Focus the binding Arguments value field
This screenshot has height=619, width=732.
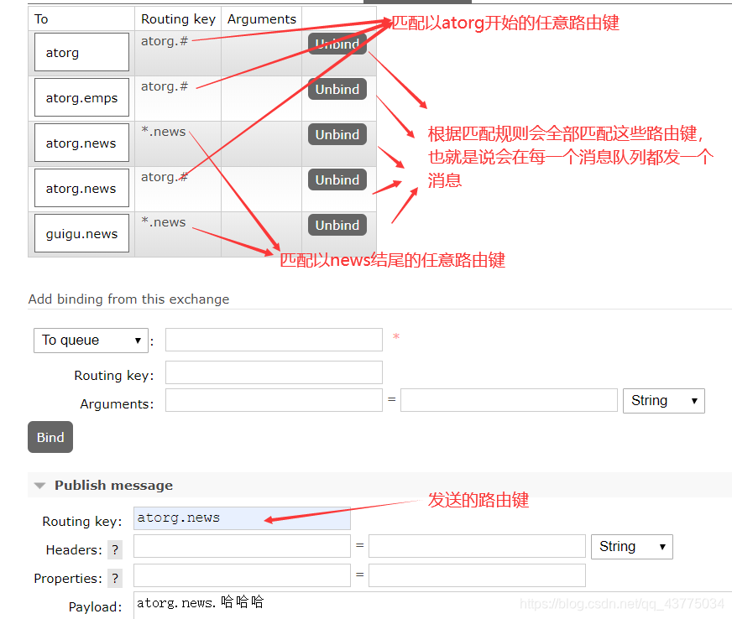click(x=509, y=400)
